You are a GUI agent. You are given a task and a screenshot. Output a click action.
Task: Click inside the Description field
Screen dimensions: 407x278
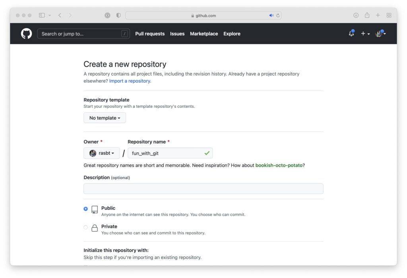pyautogui.click(x=203, y=188)
